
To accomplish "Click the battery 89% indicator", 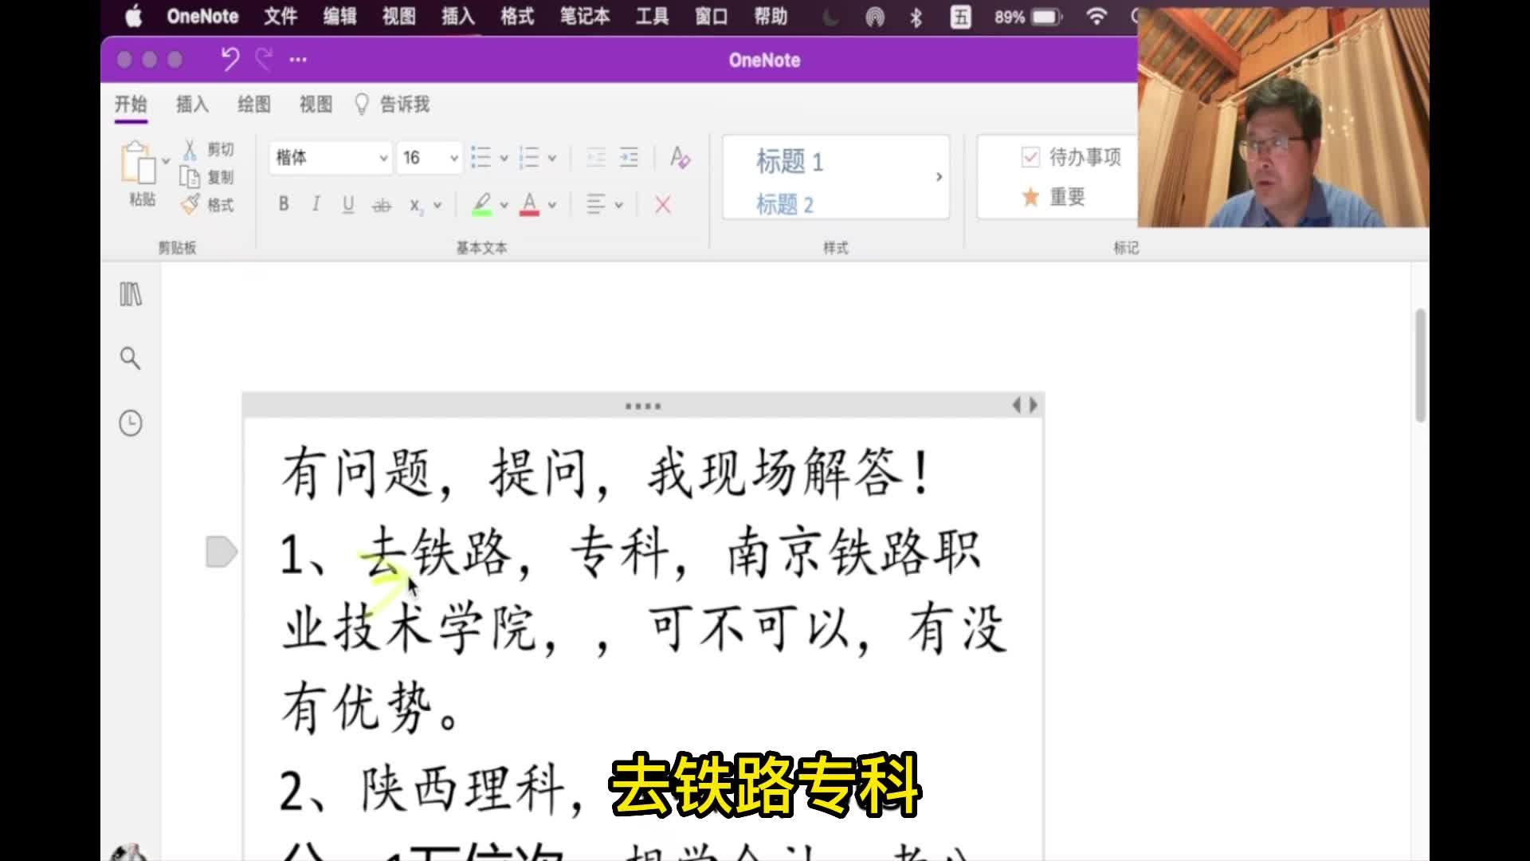I will [x=1028, y=17].
